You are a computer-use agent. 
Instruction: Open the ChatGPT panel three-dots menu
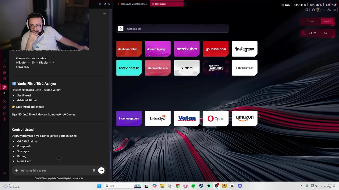(x=104, y=13)
